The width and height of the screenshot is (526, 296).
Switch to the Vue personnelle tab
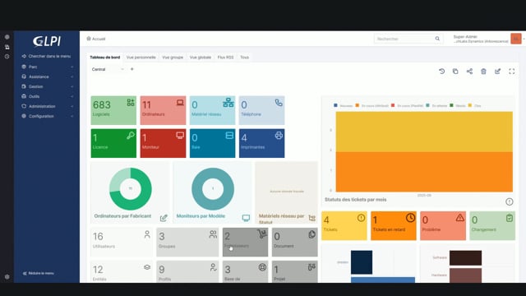coord(141,58)
